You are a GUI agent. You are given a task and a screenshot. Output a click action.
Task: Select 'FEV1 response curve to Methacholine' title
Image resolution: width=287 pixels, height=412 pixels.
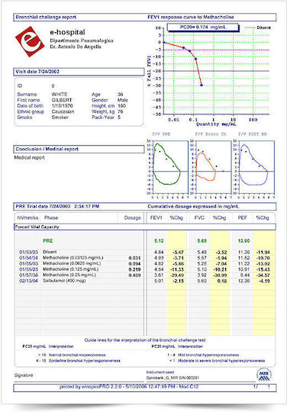click(191, 17)
